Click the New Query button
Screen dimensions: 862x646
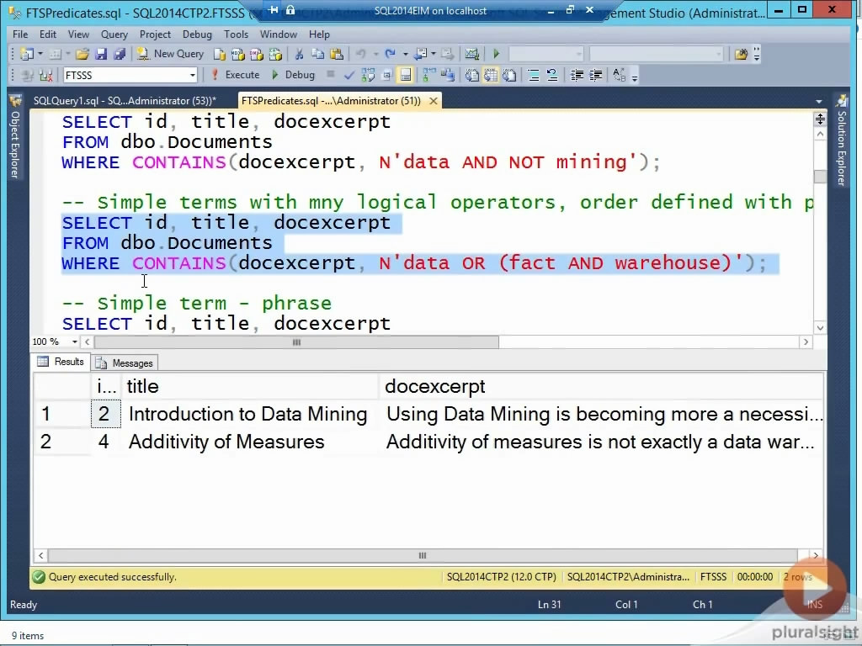(170, 54)
